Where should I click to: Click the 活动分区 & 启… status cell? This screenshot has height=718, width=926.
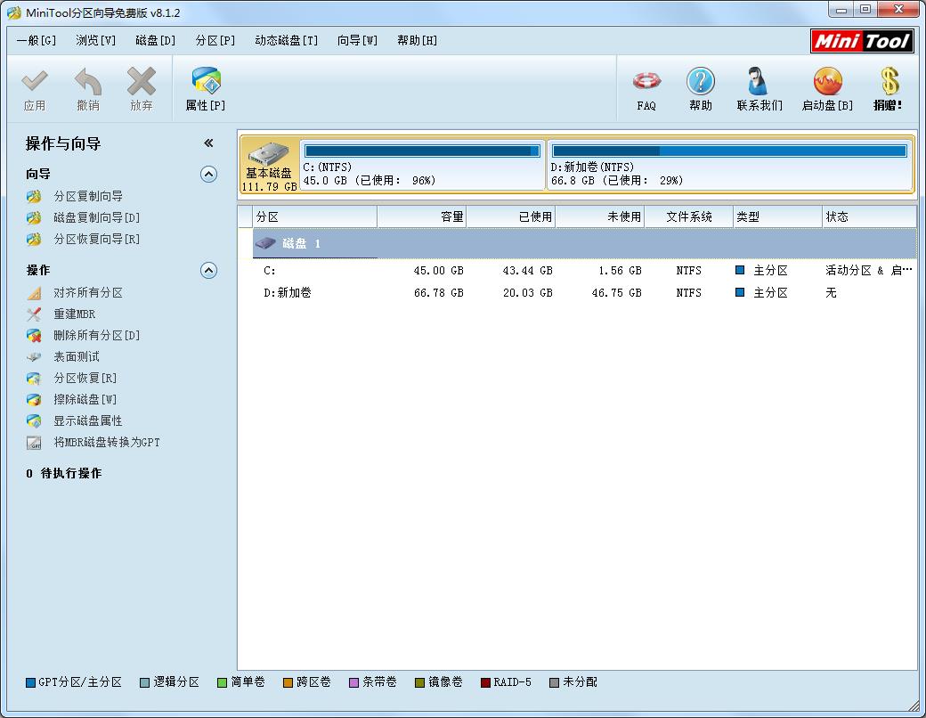tap(869, 271)
